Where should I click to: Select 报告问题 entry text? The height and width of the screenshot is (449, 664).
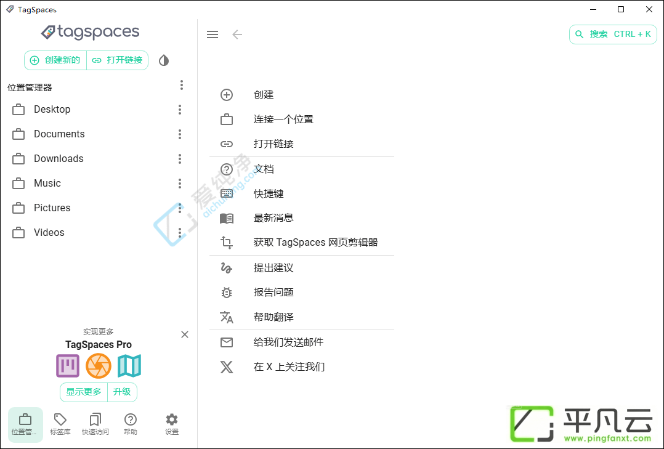point(273,293)
